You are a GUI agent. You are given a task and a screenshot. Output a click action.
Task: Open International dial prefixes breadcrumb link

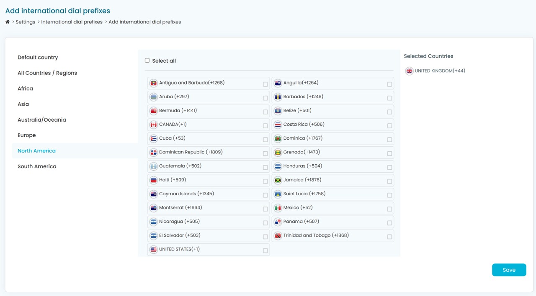click(72, 22)
